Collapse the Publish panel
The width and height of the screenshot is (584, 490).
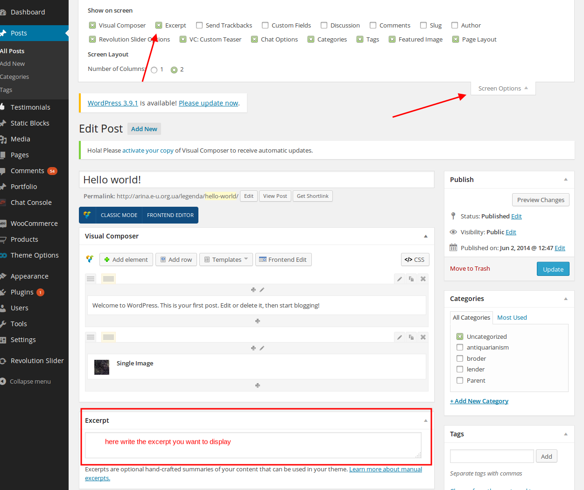click(x=566, y=180)
